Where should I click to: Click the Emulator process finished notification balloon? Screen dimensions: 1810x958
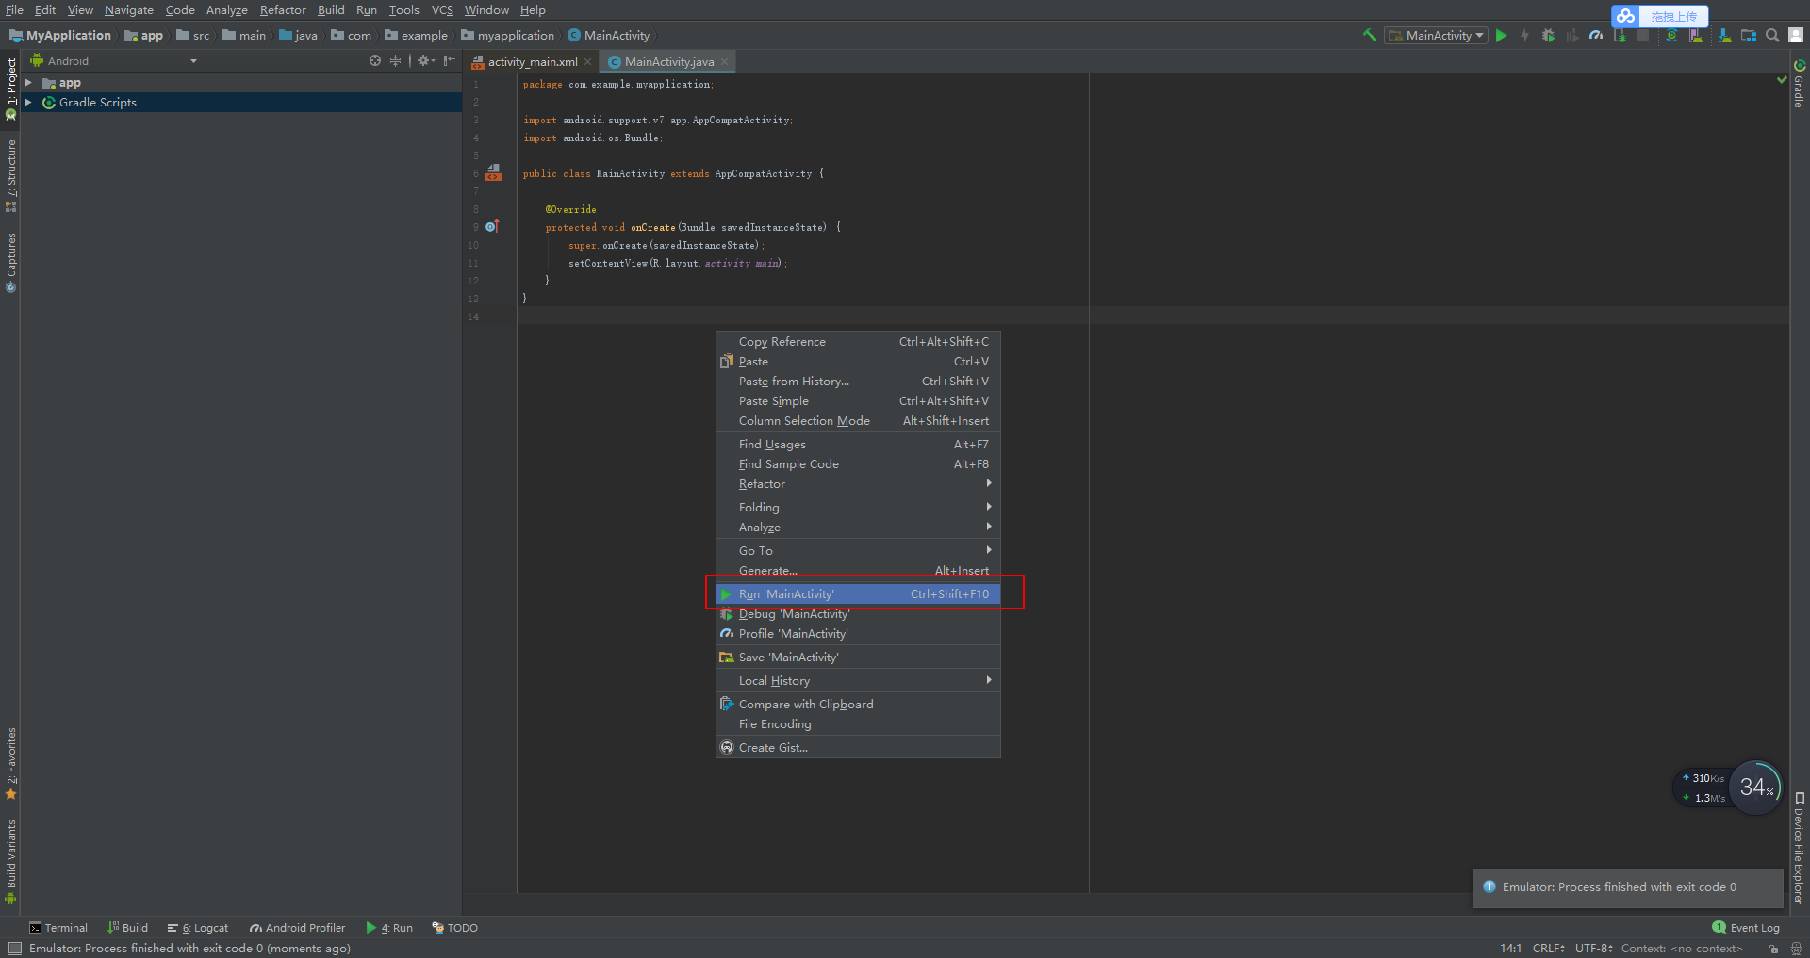click(1627, 887)
